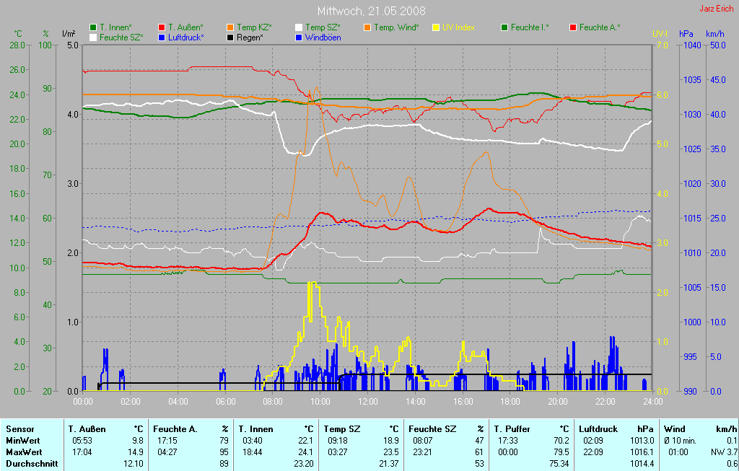Click the Feuchte SZ maximum value 61

pos(480,452)
